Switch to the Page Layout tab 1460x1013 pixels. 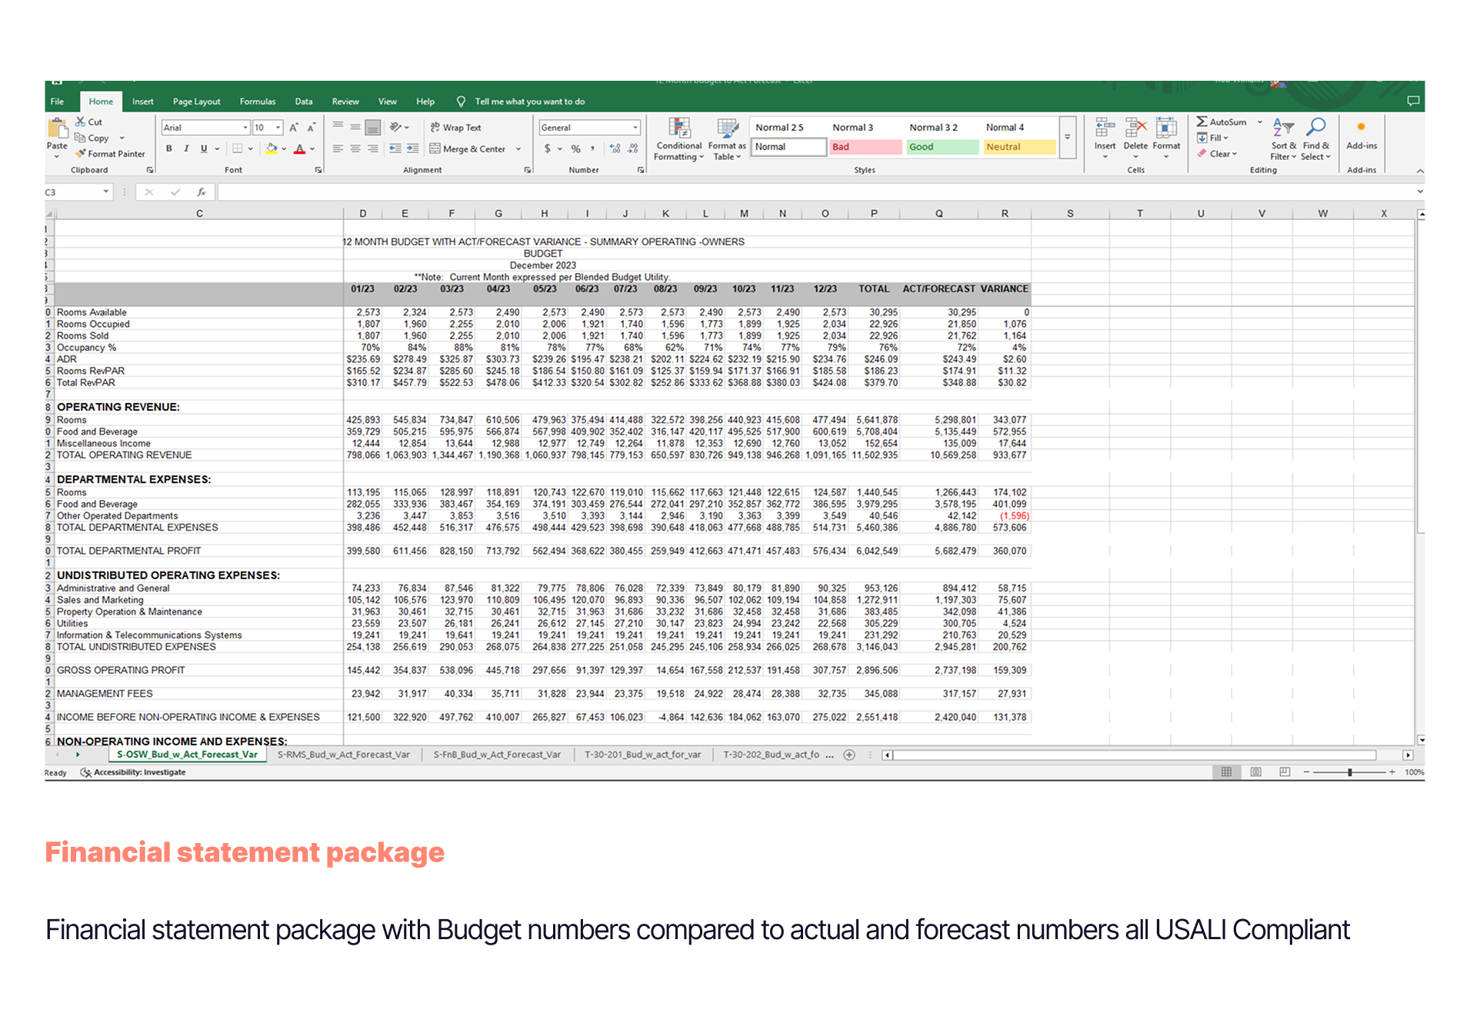[196, 102]
